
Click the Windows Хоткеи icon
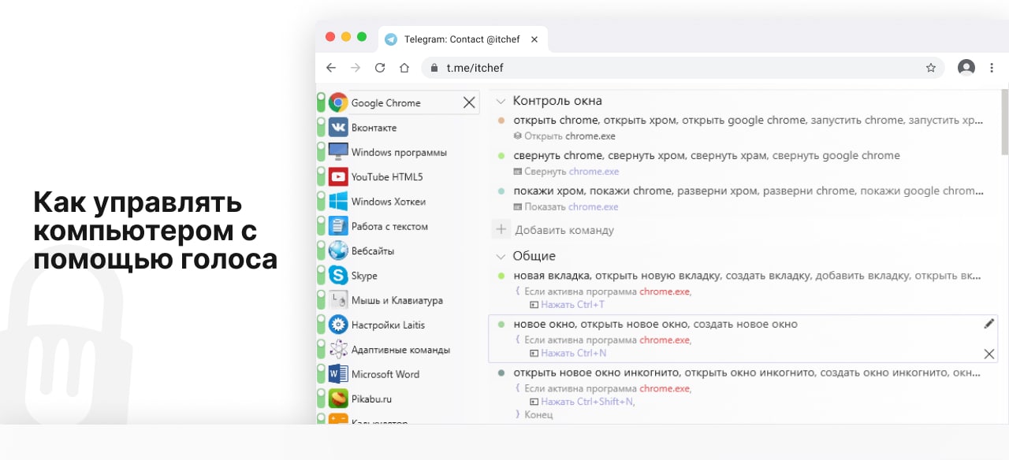[338, 201]
